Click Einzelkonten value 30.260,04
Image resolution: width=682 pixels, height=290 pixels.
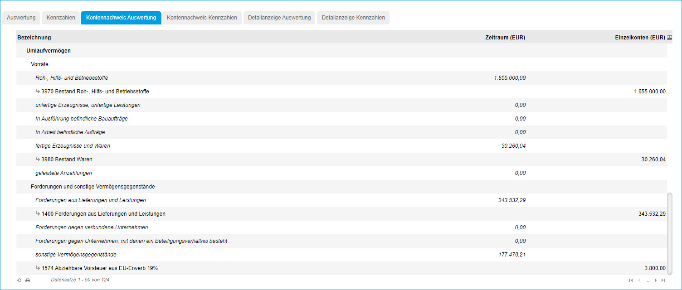click(x=654, y=159)
